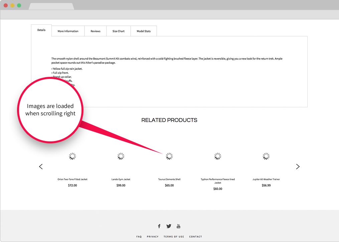Click the YouTube icon in footer
Image resolution: width=339 pixels, height=242 pixels.
(178, 226)
